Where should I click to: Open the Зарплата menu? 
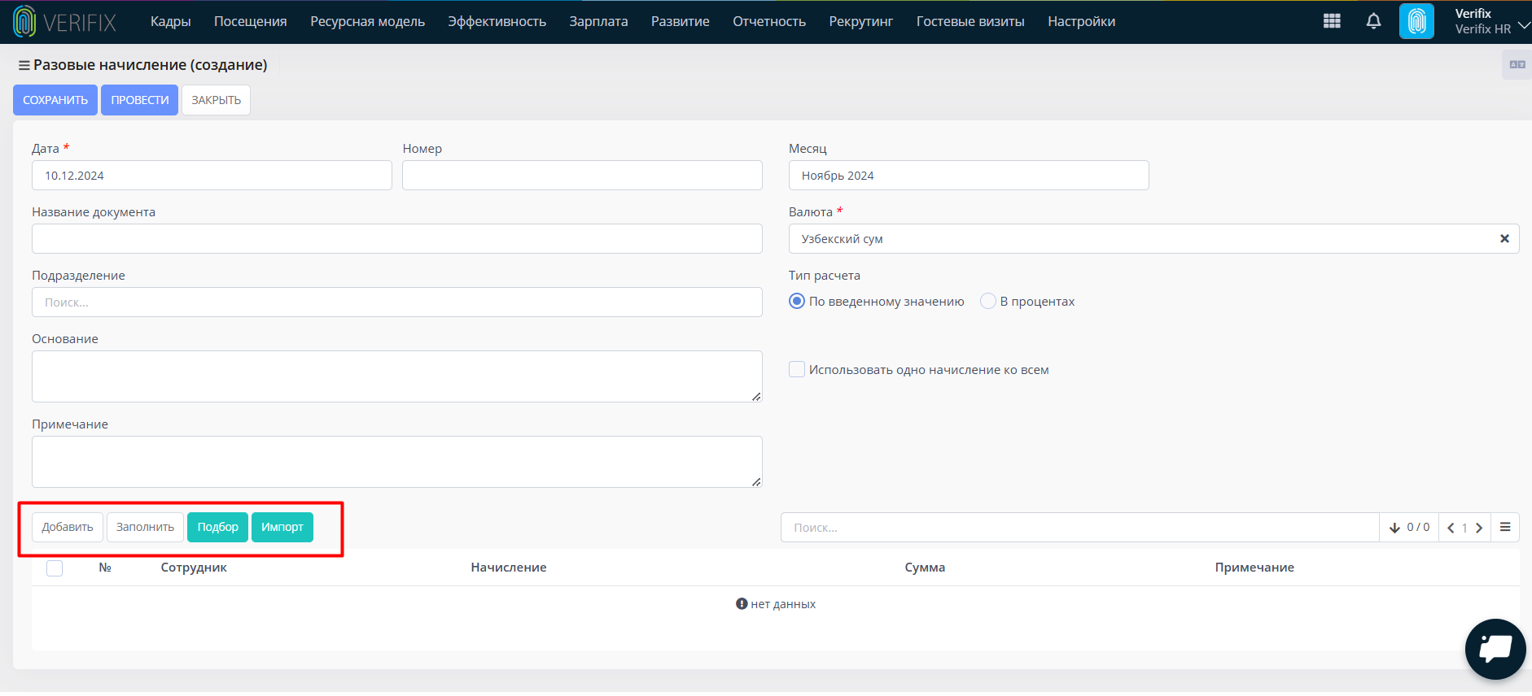coord(599,22)
